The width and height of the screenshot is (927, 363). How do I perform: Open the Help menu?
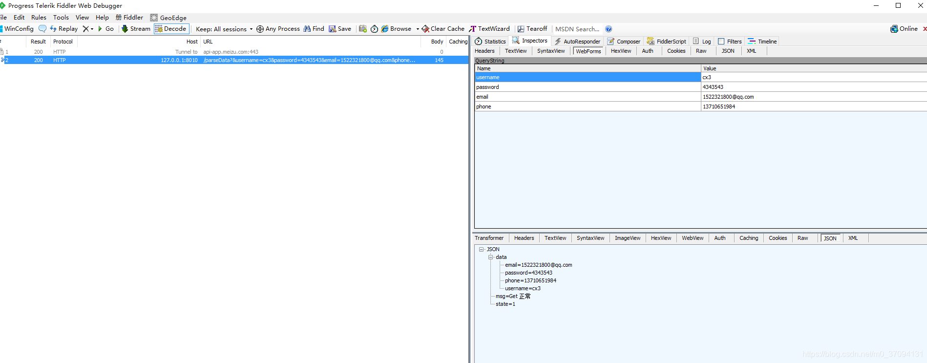tap(102, 17)
